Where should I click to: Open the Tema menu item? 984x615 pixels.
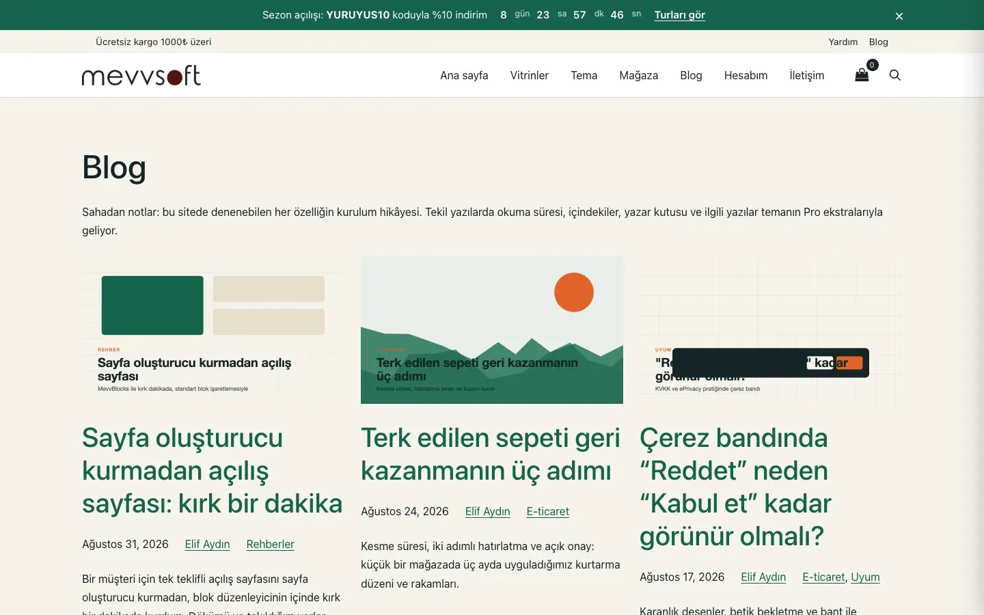(584, 75)
